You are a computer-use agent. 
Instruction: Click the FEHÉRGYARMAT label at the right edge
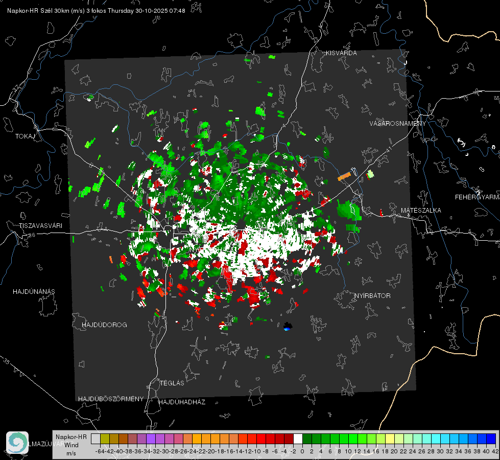[477, 197]
